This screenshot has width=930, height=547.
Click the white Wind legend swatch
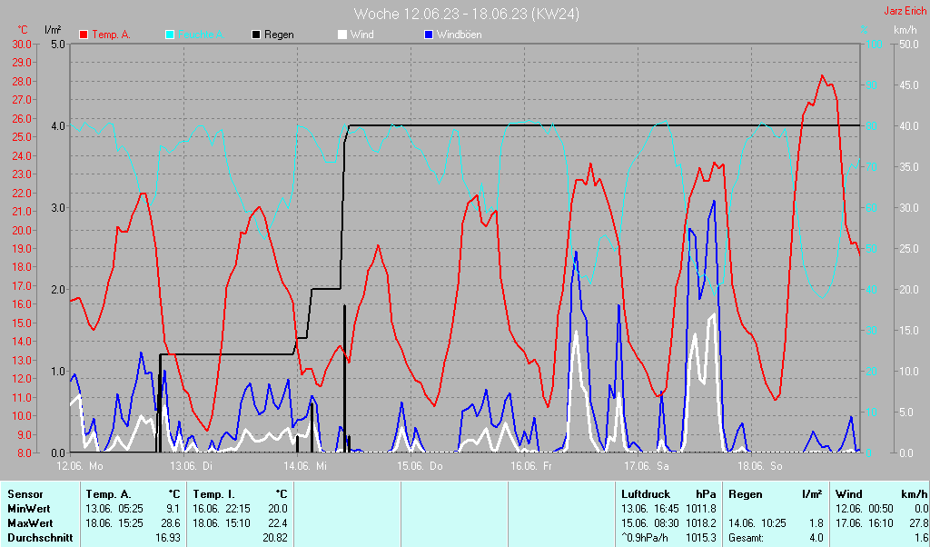(342, 35)
